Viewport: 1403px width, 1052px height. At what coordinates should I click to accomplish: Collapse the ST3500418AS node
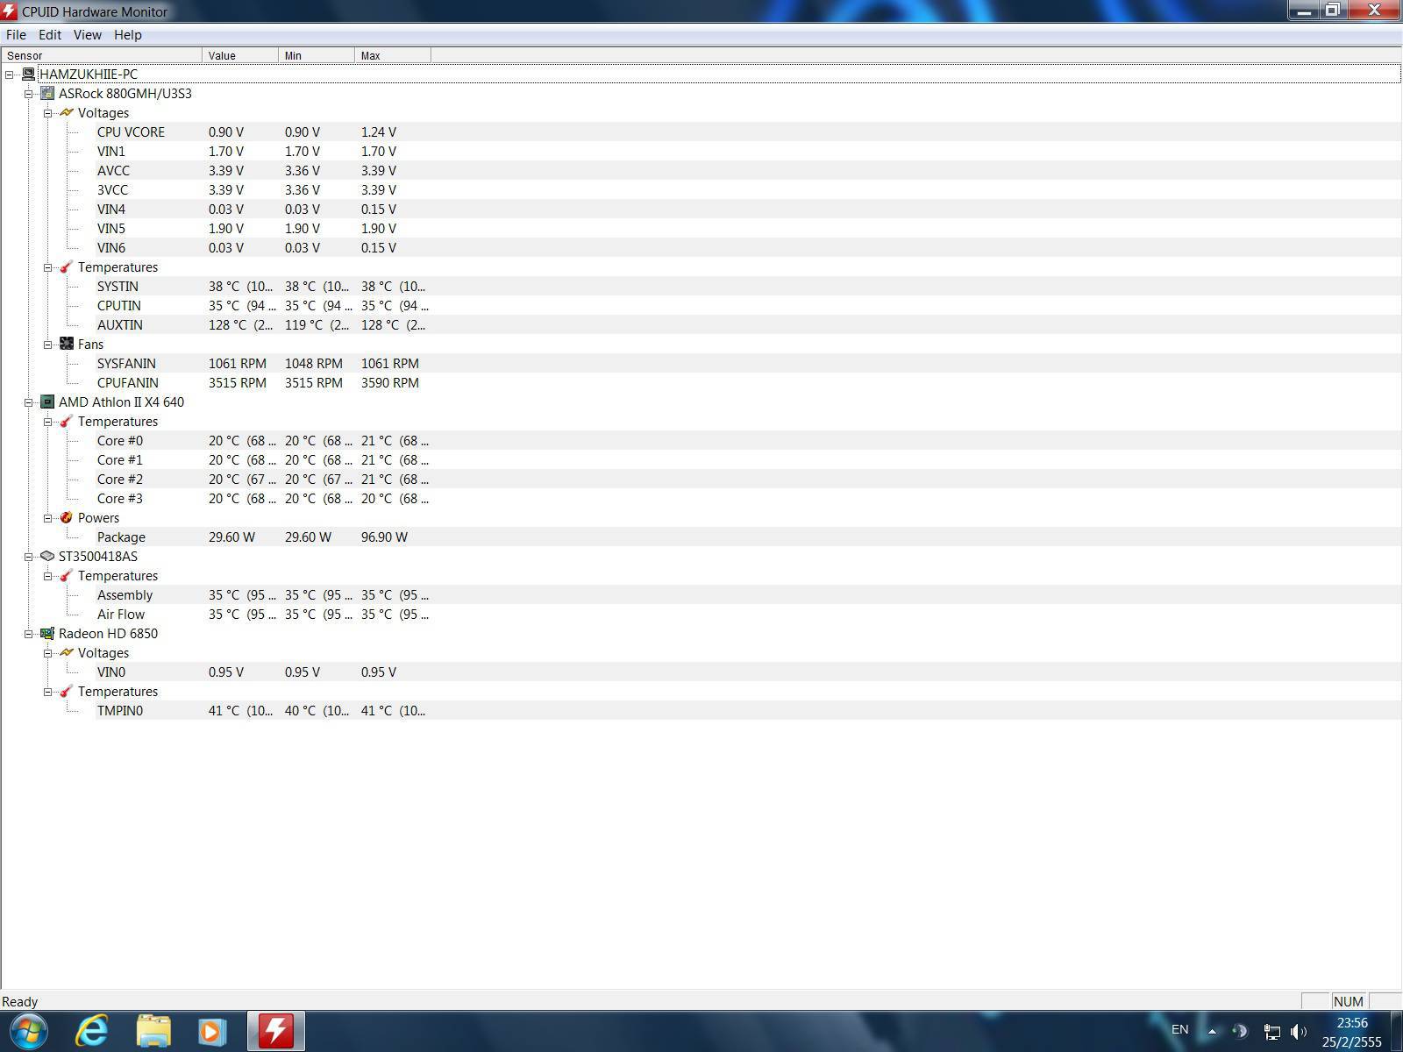click(29, 557)
